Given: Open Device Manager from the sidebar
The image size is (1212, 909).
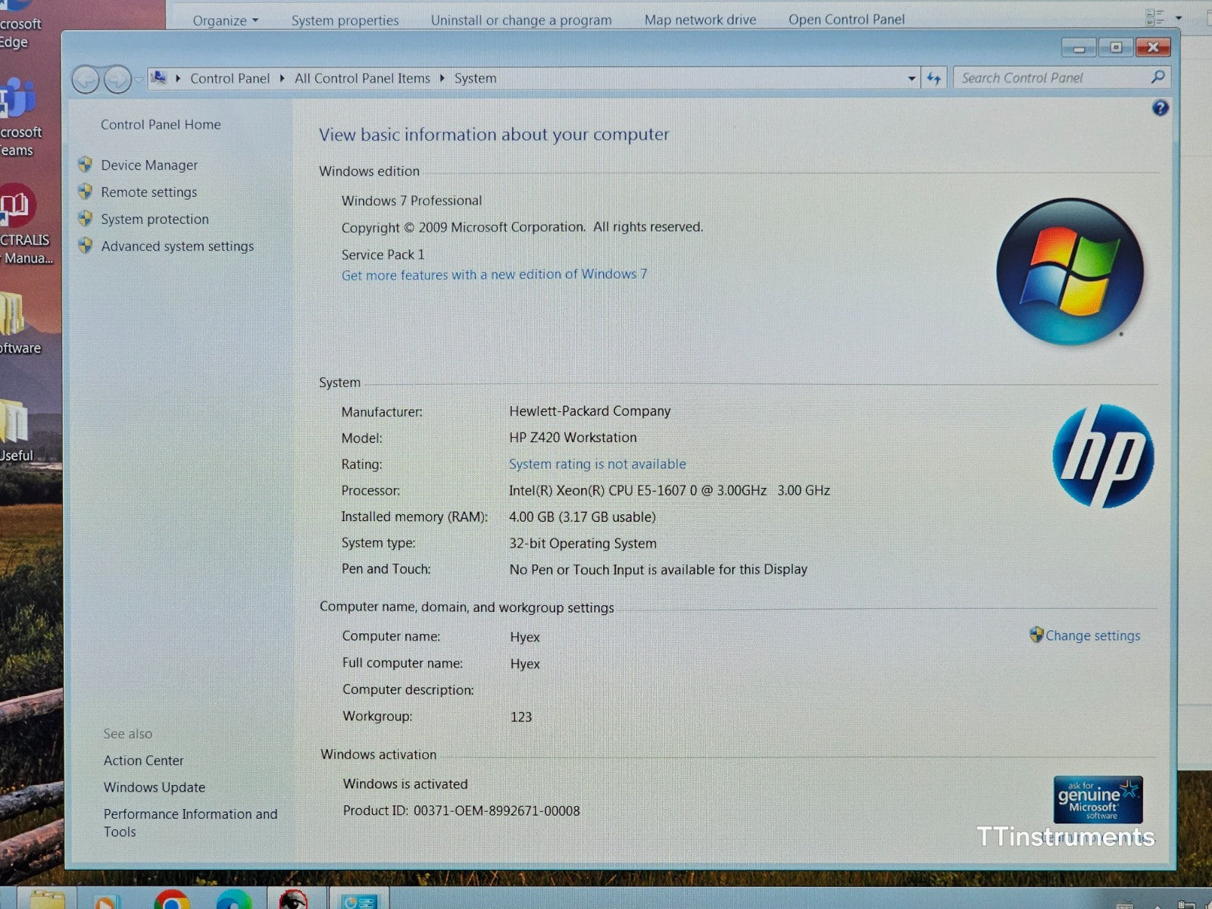Looking at the screenshot, I should 149,165.
